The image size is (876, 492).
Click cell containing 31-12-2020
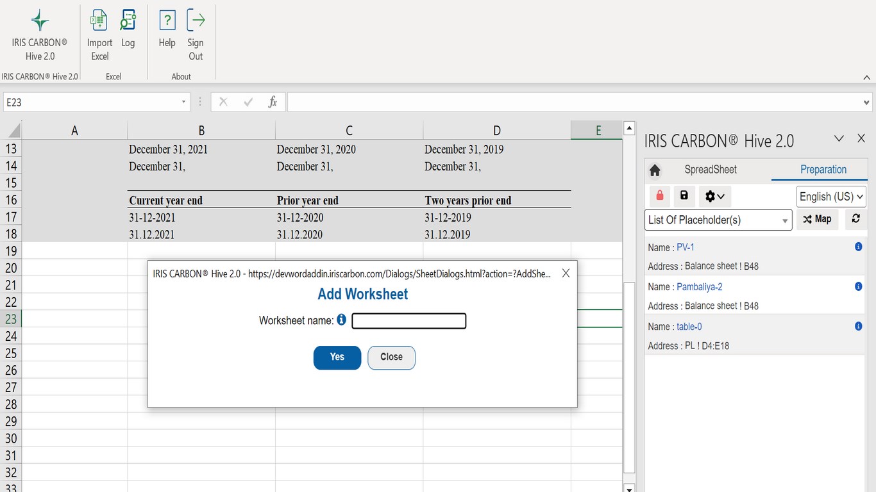pos(349,217)
